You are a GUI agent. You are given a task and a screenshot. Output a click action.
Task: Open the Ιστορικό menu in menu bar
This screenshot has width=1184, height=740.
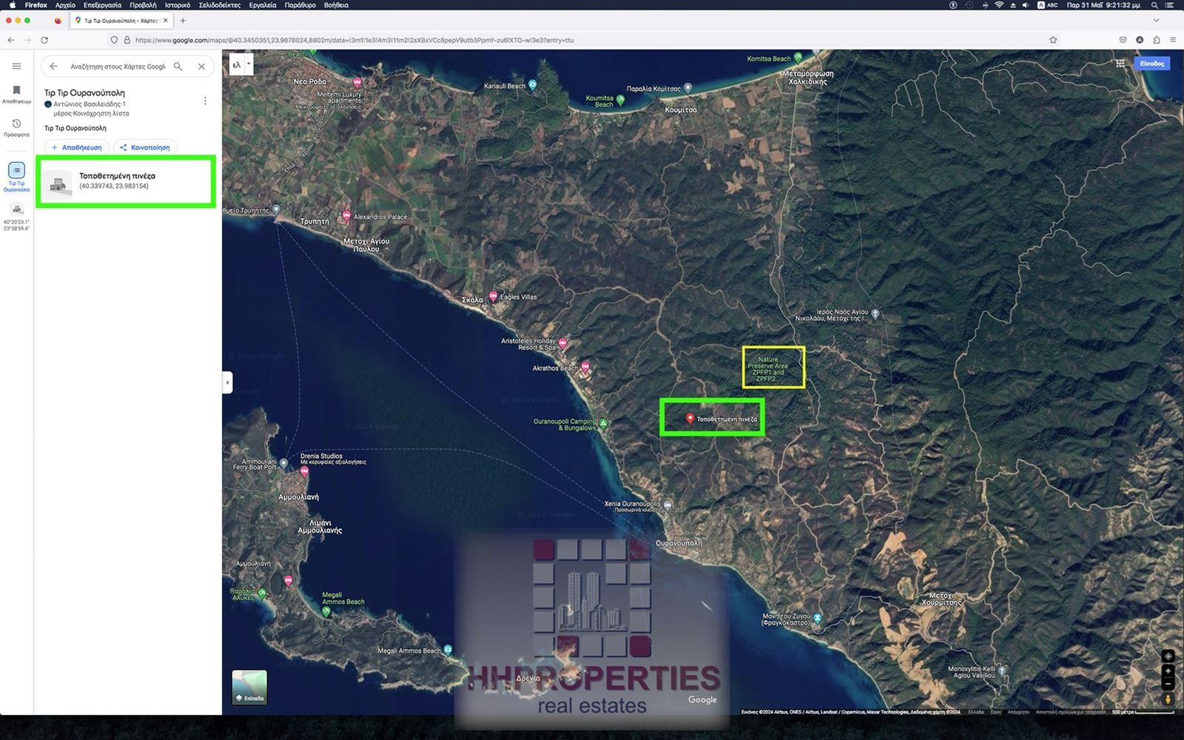pyautogui.click(x=177, y=5)
